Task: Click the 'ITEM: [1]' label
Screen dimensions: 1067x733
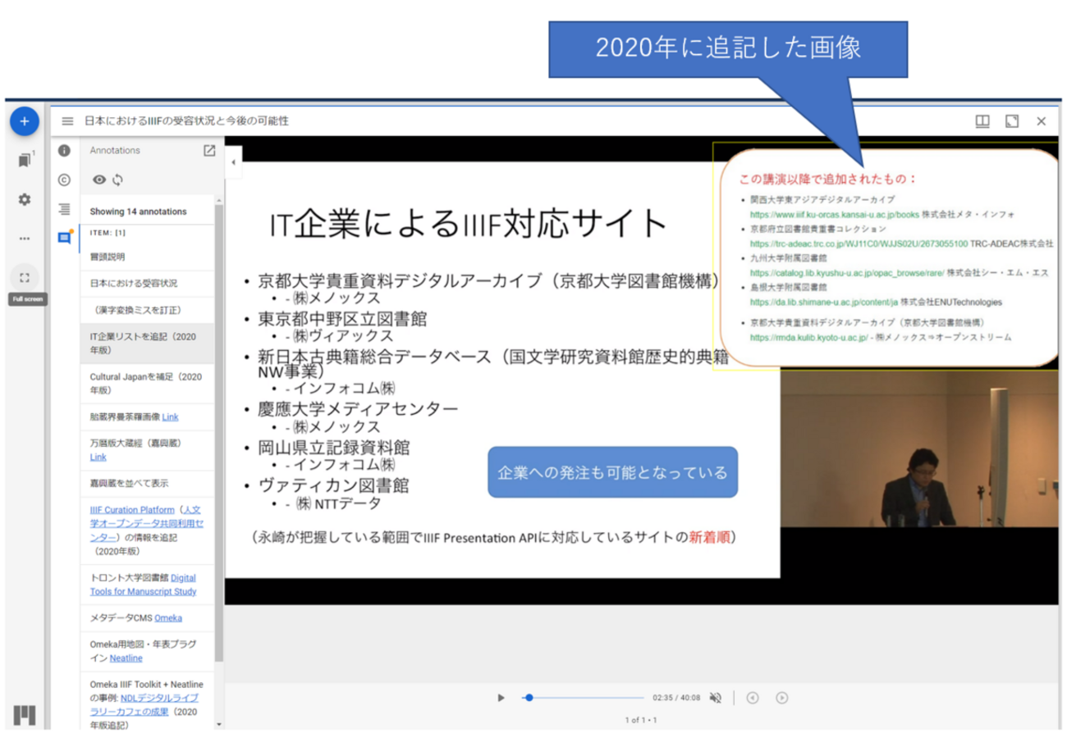Action: [108, 232]
